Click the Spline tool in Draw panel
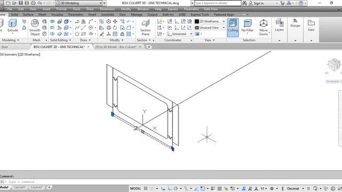The image size is (342, 192). pyautogui.click(x=77, y=28)
